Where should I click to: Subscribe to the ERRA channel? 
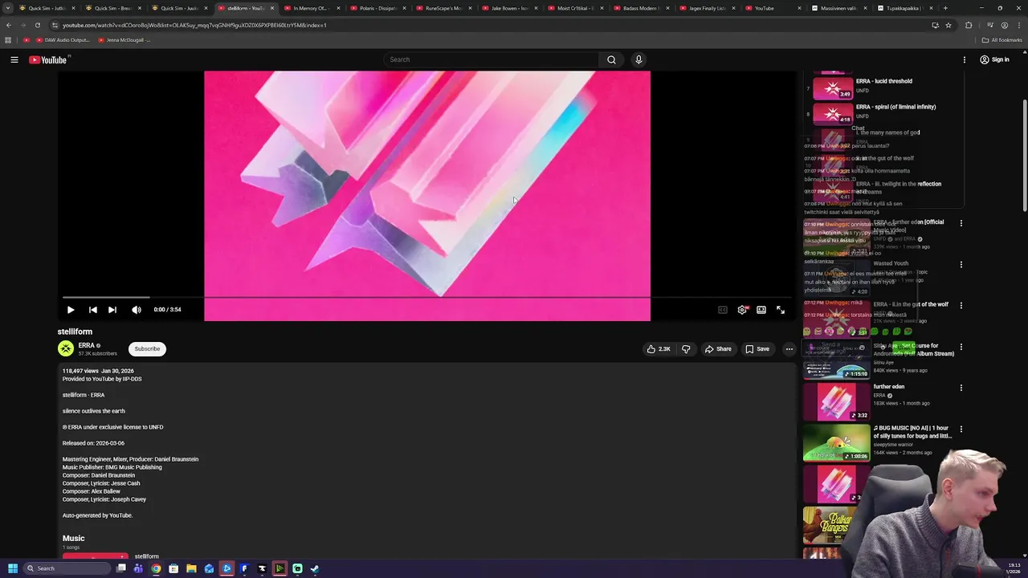point(147,348)
